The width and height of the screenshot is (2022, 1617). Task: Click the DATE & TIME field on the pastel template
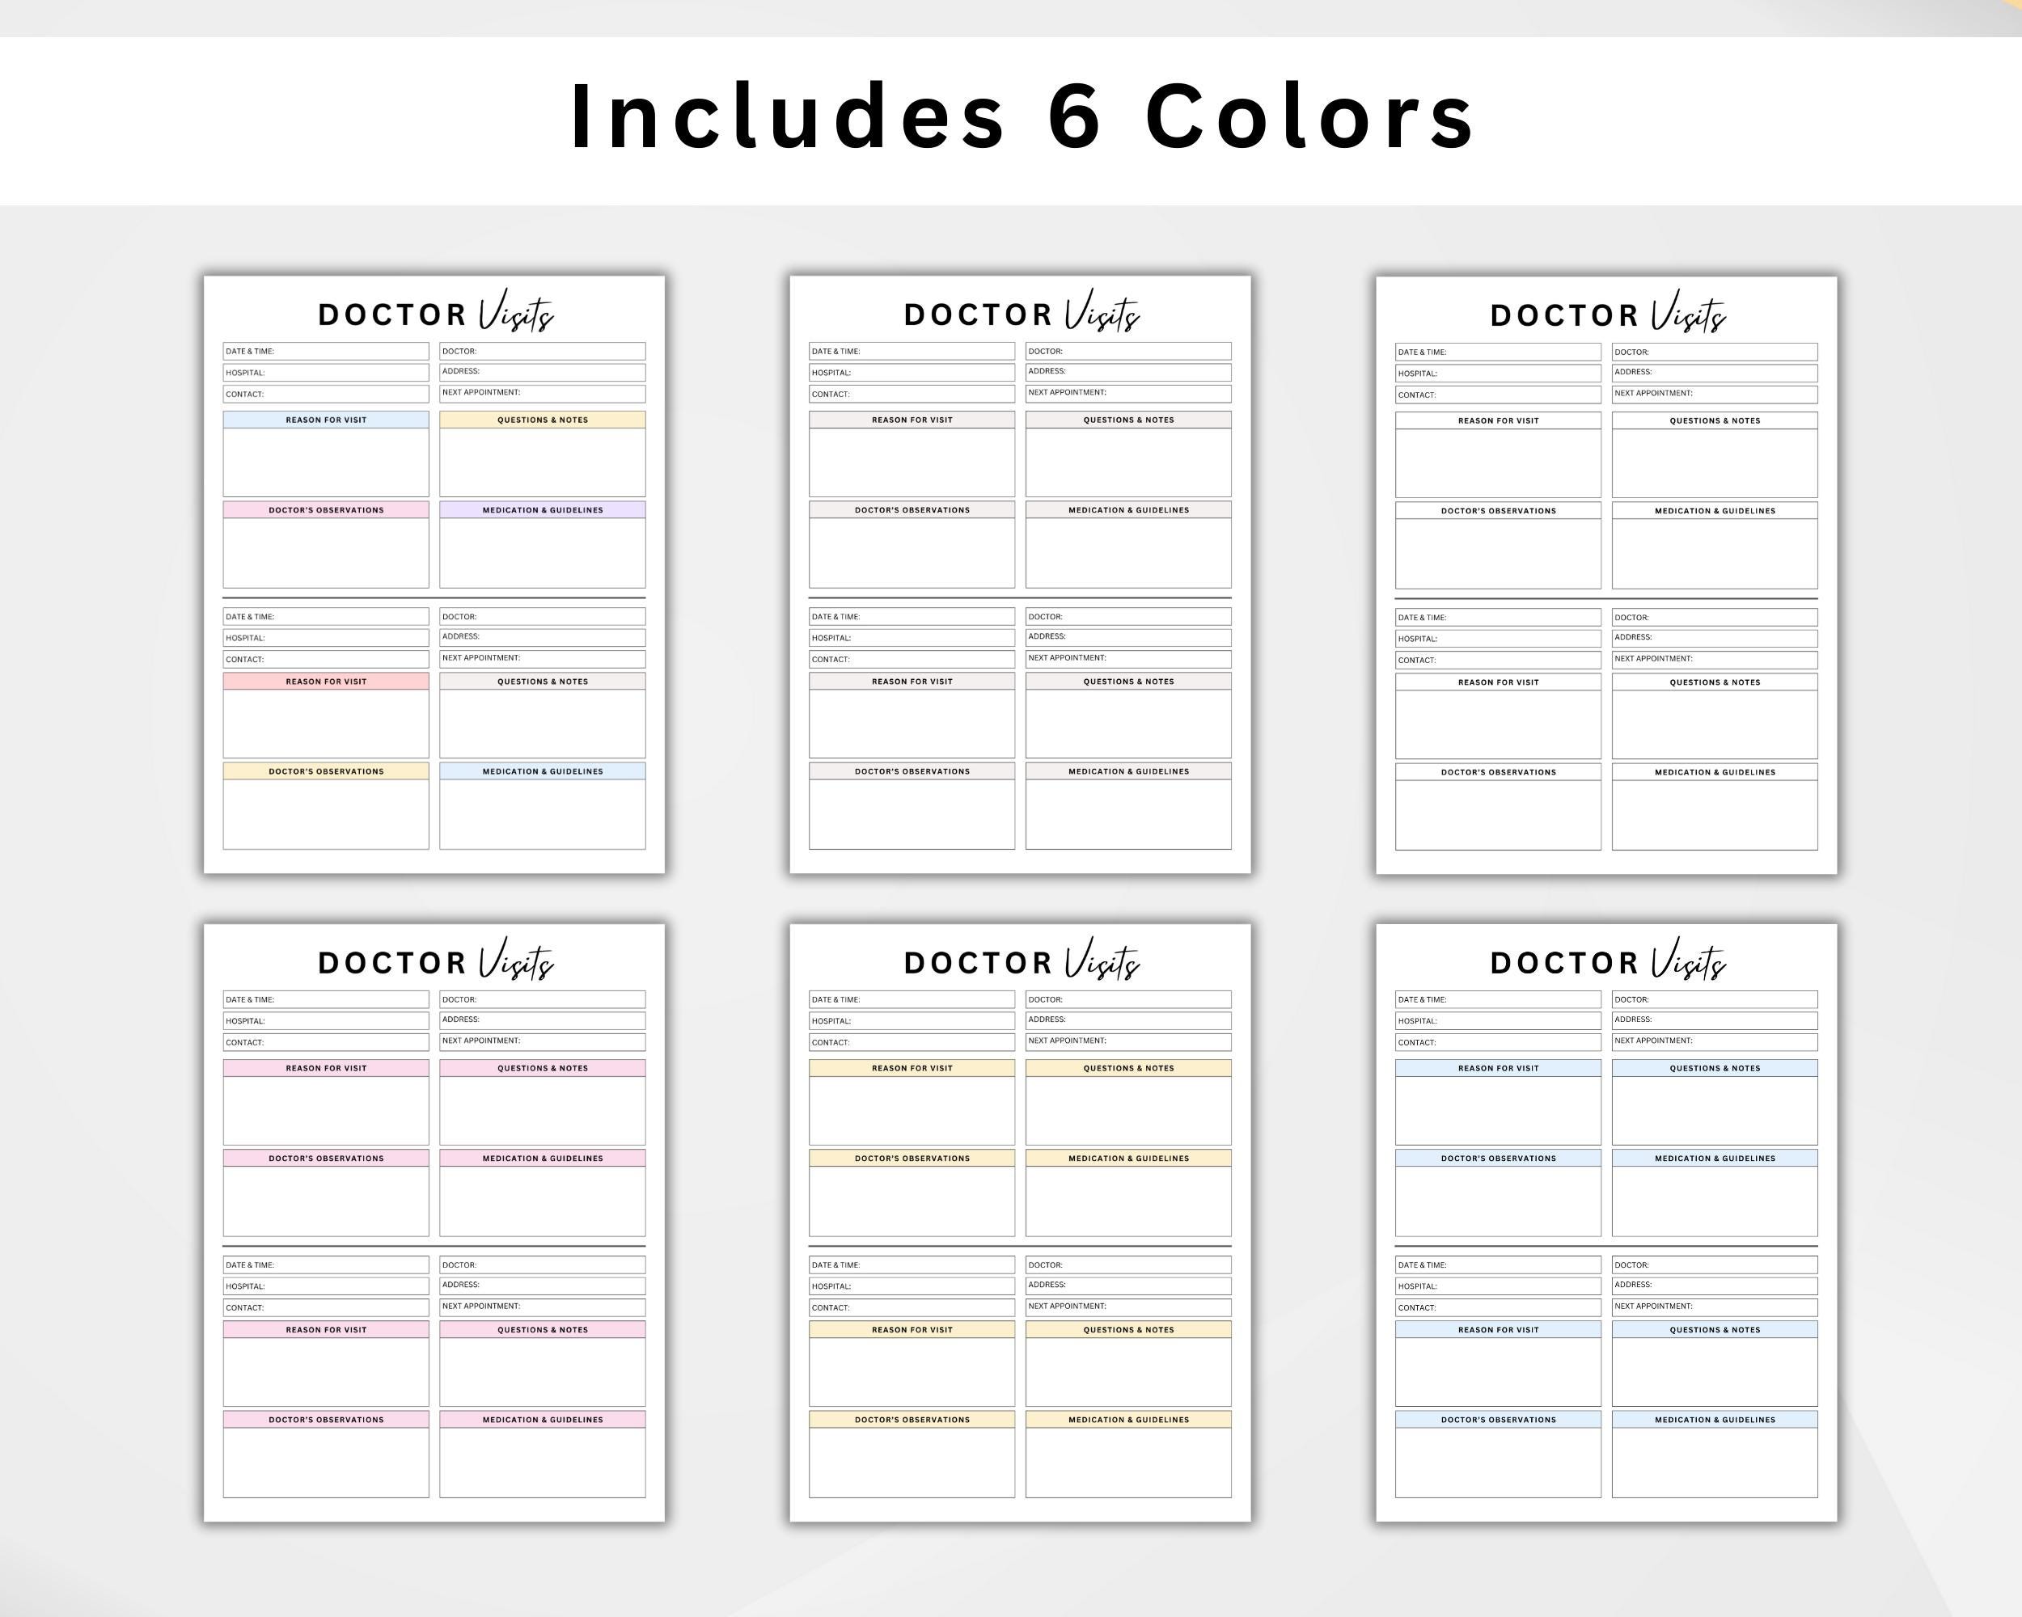tap(325, 351)
